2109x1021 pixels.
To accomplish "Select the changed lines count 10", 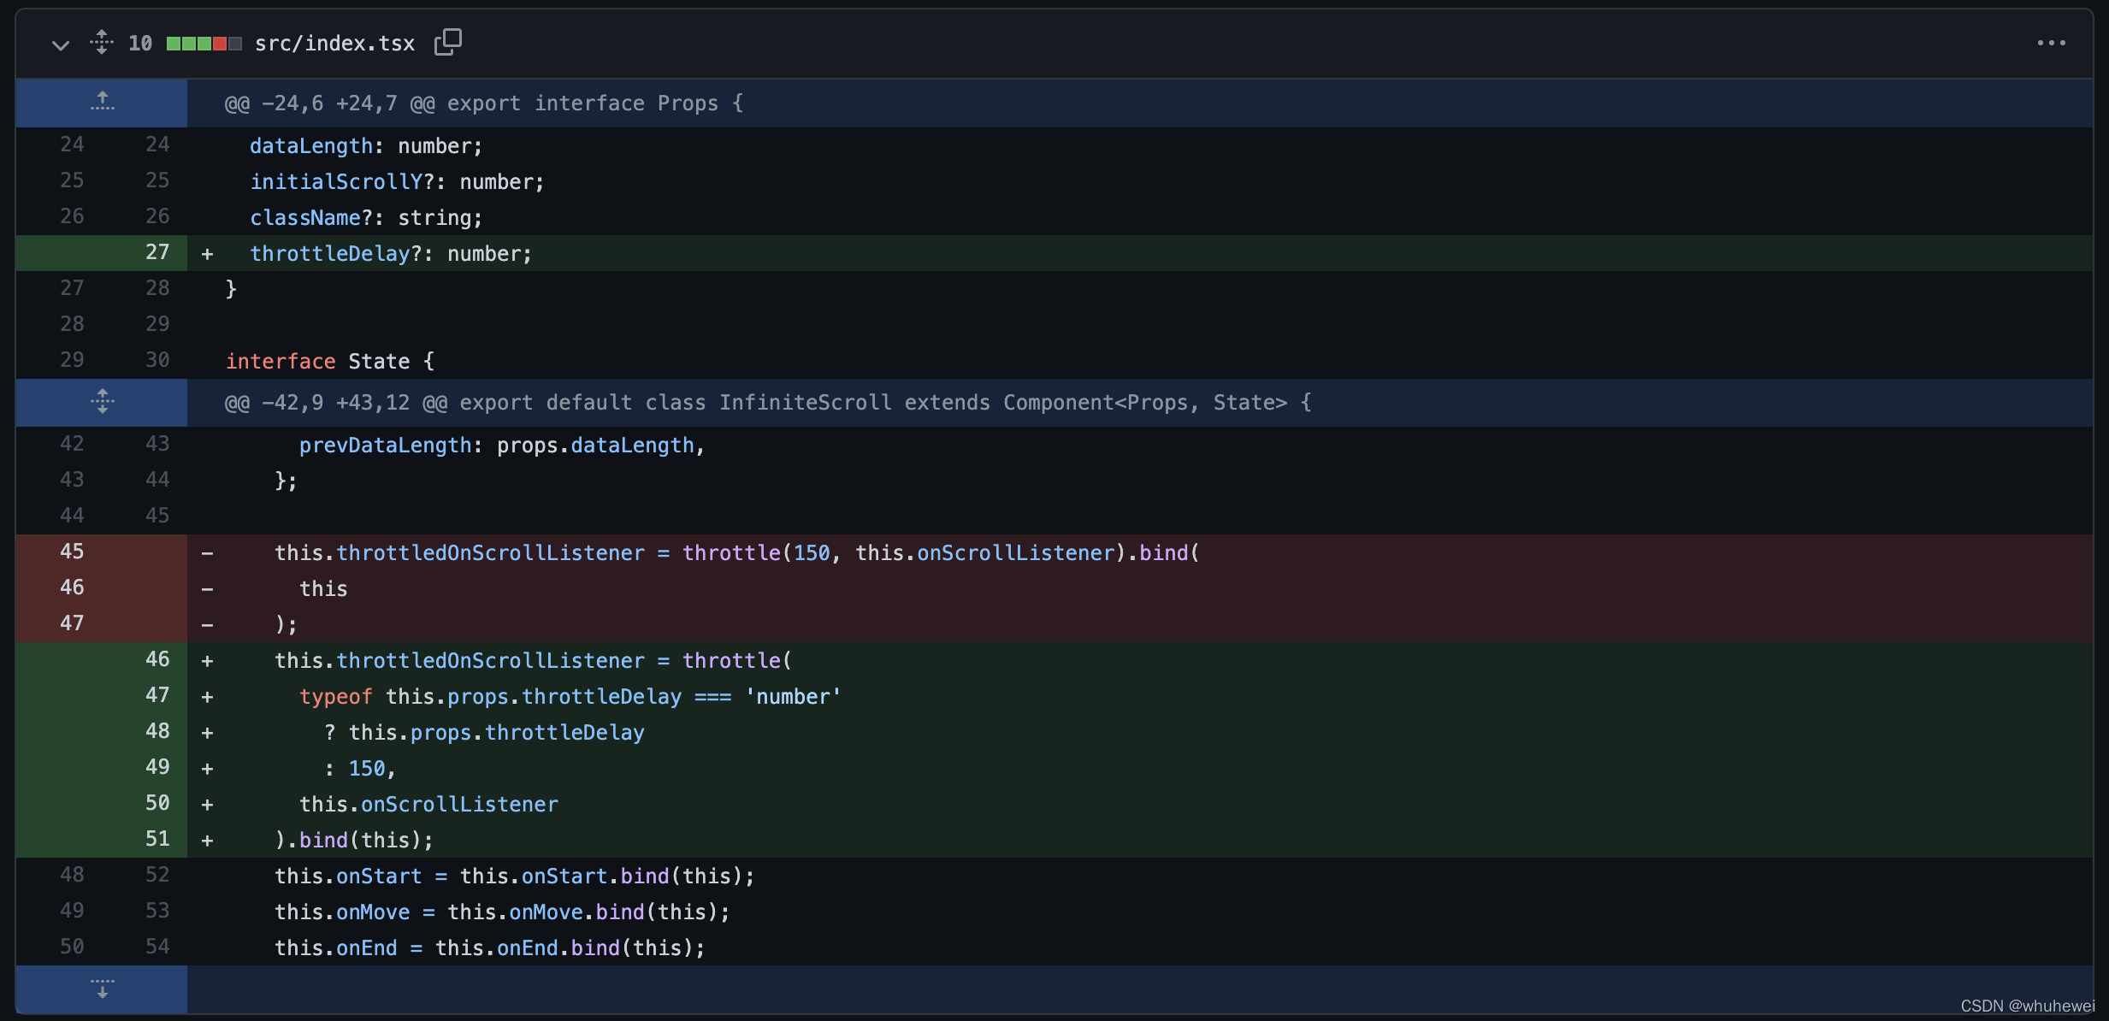I will [140, 44].
